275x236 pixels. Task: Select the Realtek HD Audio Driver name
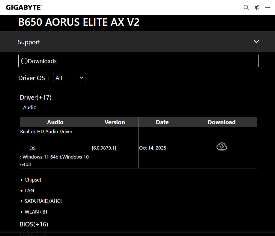[x=46, y=132]
